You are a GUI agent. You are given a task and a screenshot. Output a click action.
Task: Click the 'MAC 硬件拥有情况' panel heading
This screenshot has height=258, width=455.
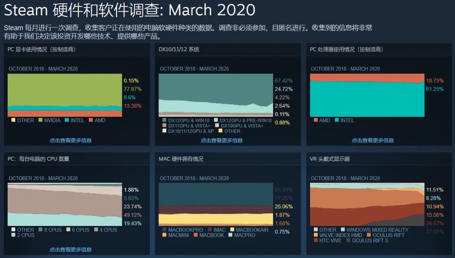click(x=181, y=159)
